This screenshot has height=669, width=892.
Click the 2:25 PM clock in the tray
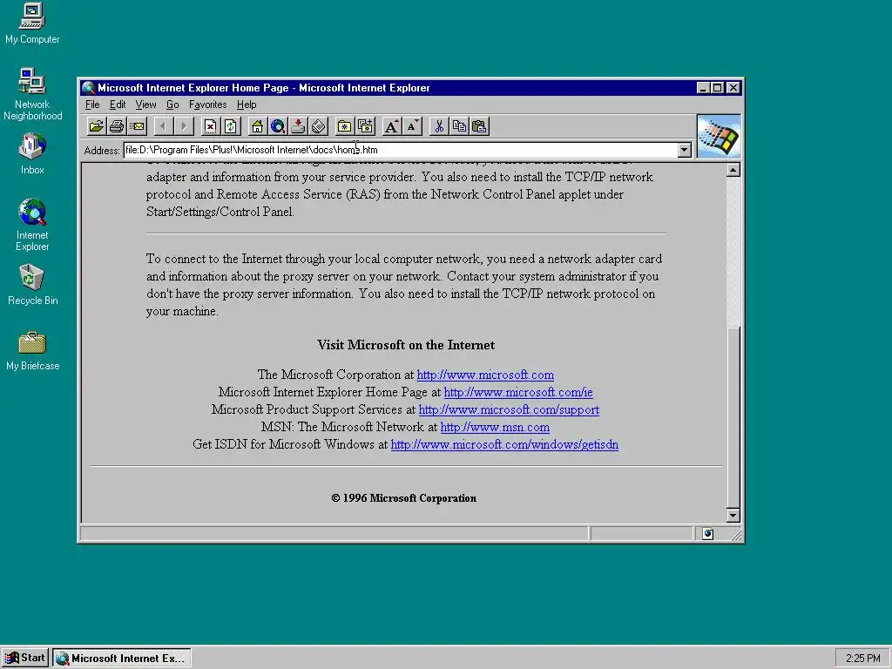pos(862,659)
